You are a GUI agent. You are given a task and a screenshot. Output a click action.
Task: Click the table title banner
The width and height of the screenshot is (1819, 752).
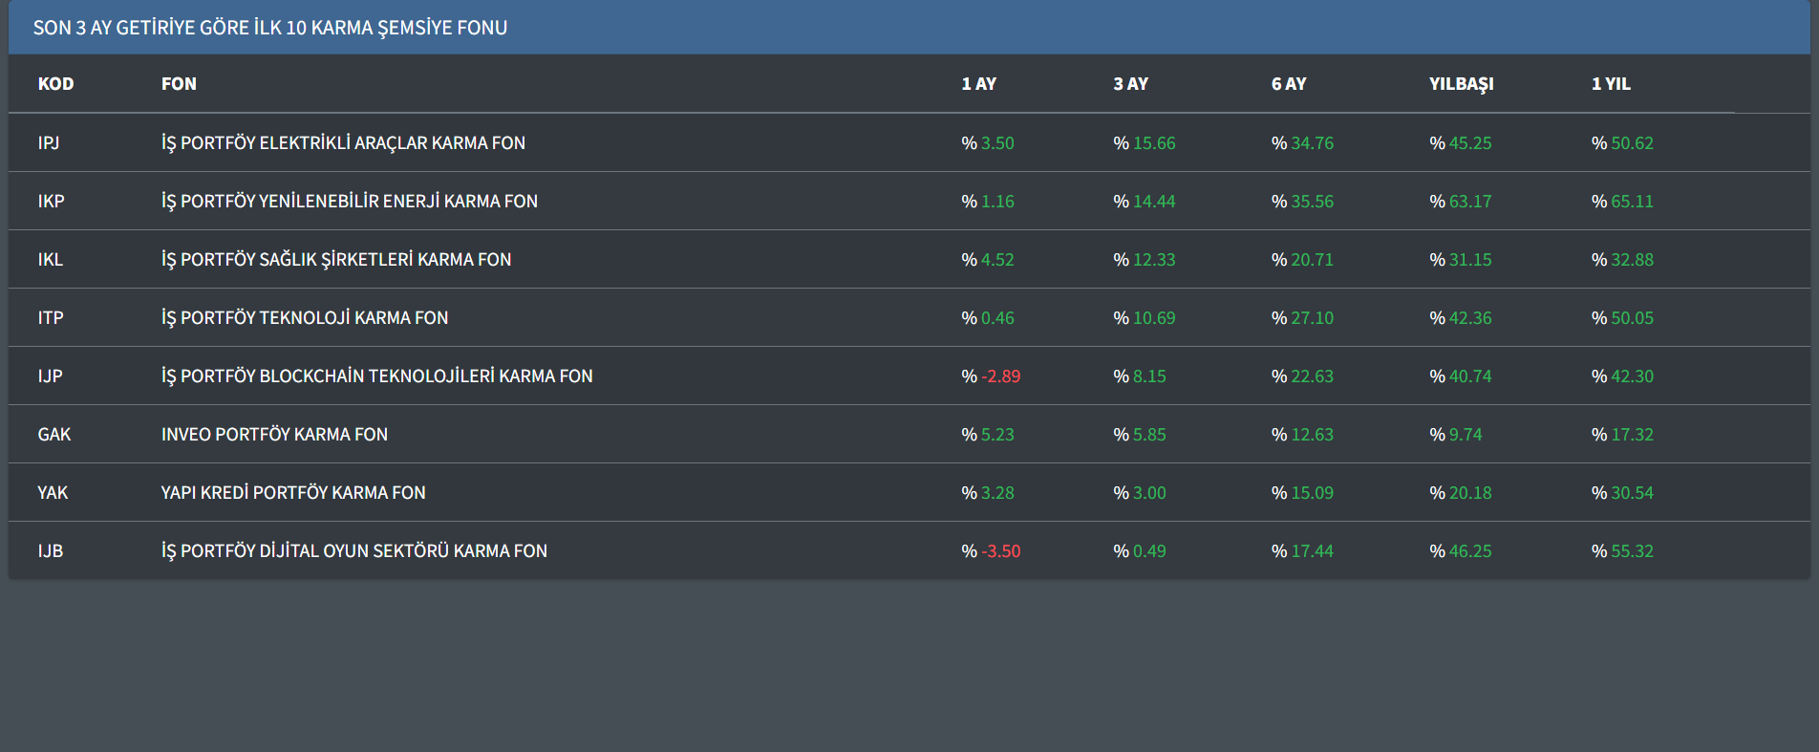click(269, 28)
